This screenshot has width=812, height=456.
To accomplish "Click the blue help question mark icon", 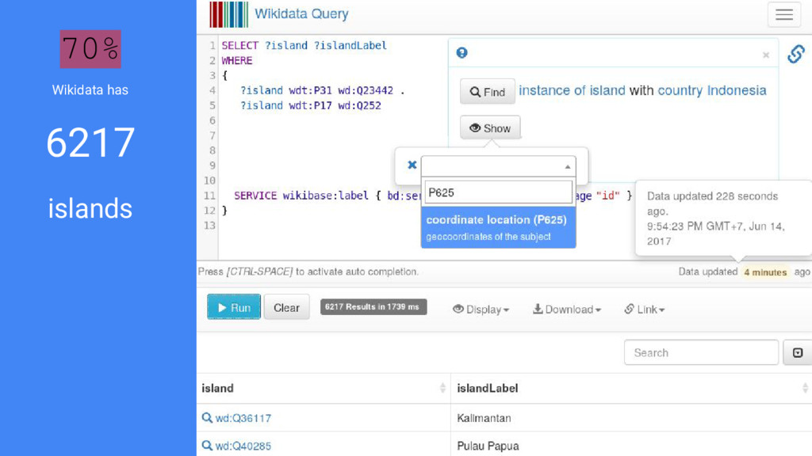I will [x=462, y=53].
